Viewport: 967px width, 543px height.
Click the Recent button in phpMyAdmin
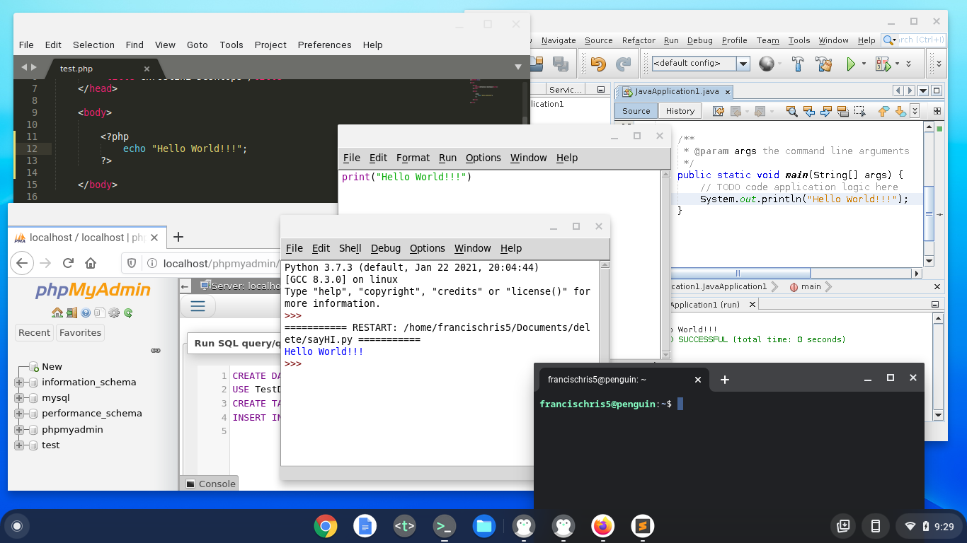(34, 333)
